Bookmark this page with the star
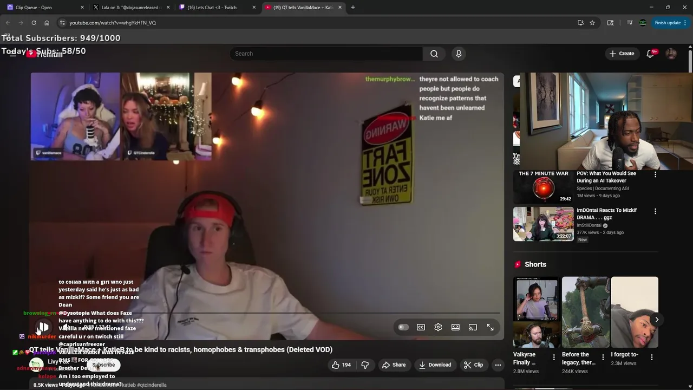The height and width of the screenshot is (390, 693). coord(592,23)
